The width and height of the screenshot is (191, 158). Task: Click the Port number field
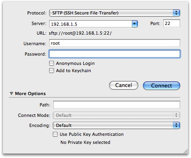click(x=172, y=23)
